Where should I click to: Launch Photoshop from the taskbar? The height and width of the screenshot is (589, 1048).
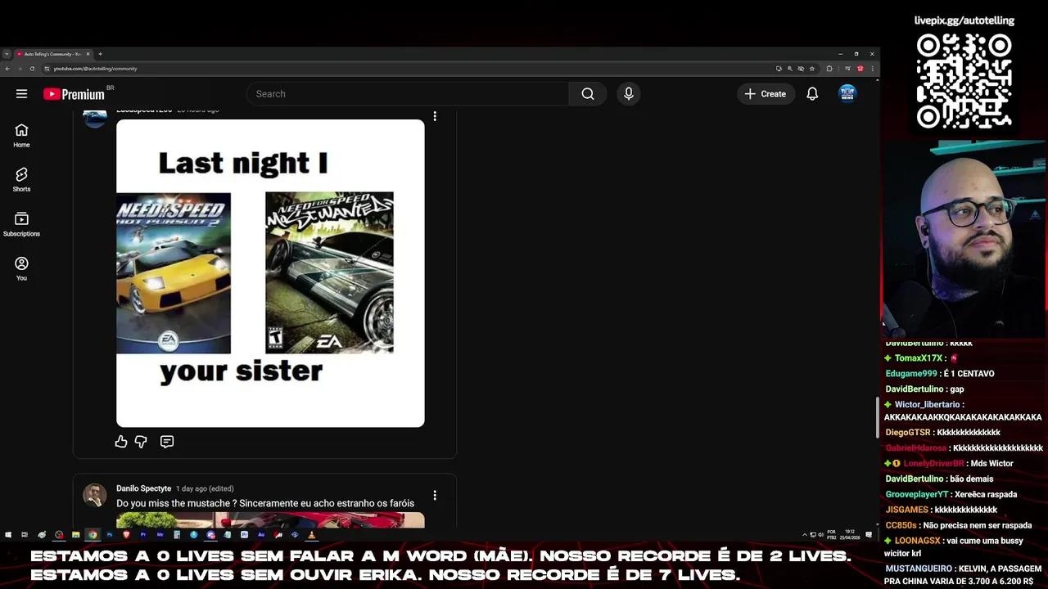point(110,534)
